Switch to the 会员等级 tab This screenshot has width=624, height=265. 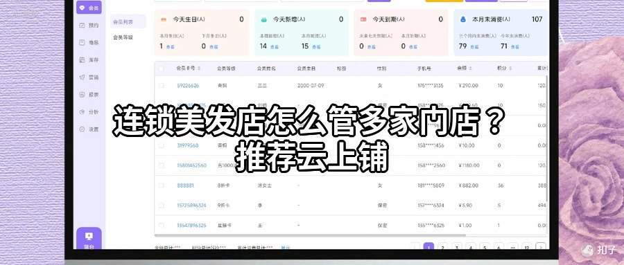tap(123, 37)
